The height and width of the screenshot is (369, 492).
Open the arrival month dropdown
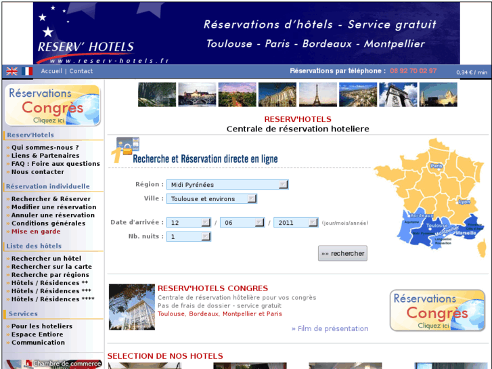tap(242, 223)
